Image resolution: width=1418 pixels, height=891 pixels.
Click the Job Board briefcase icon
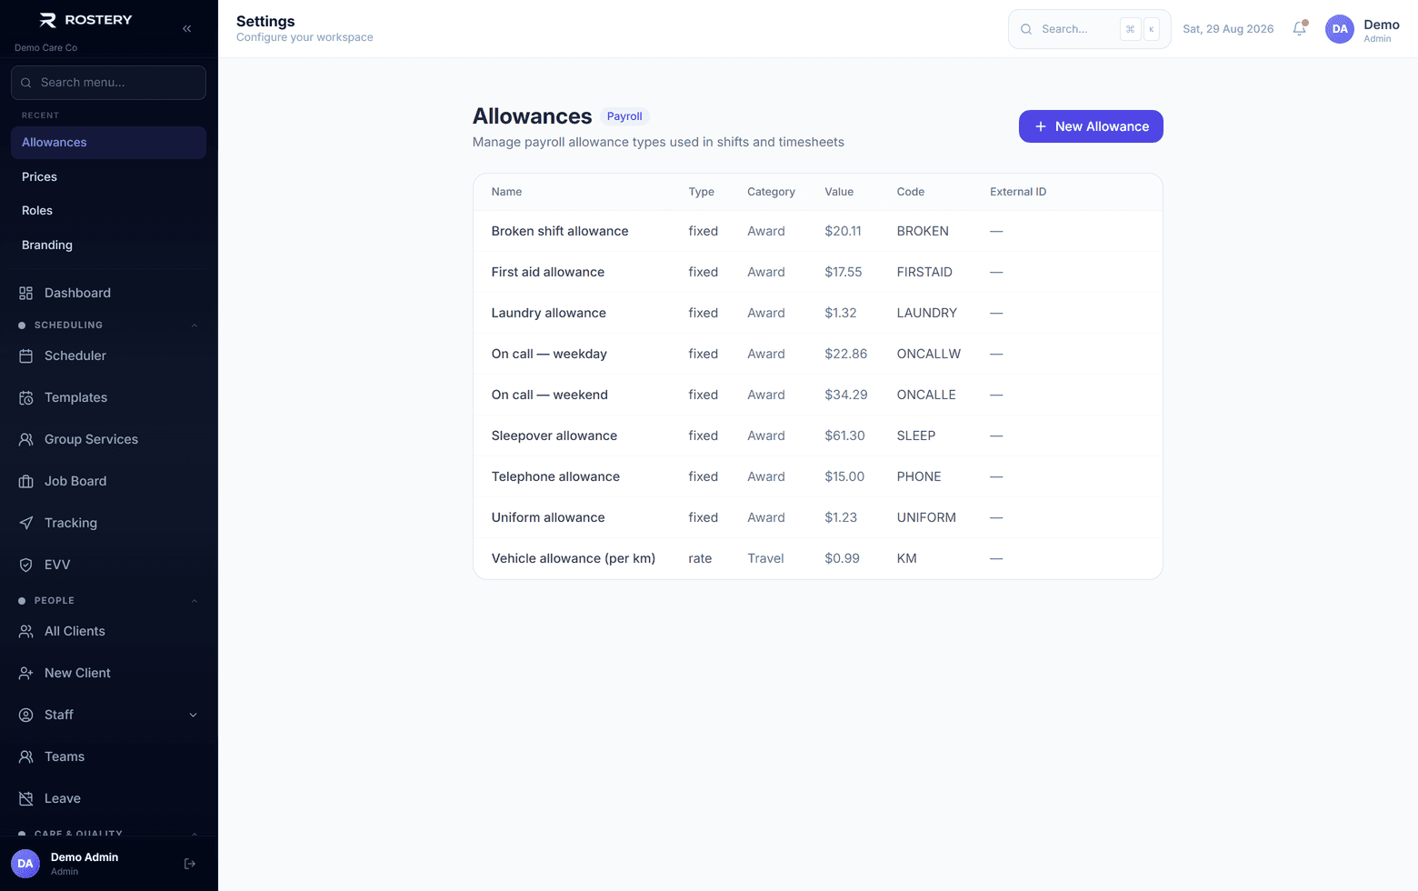[26, 481]
